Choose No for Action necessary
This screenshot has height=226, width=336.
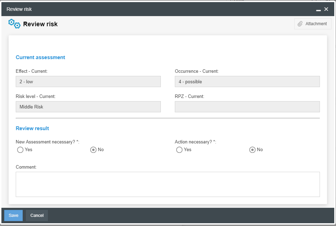(252, 150)
